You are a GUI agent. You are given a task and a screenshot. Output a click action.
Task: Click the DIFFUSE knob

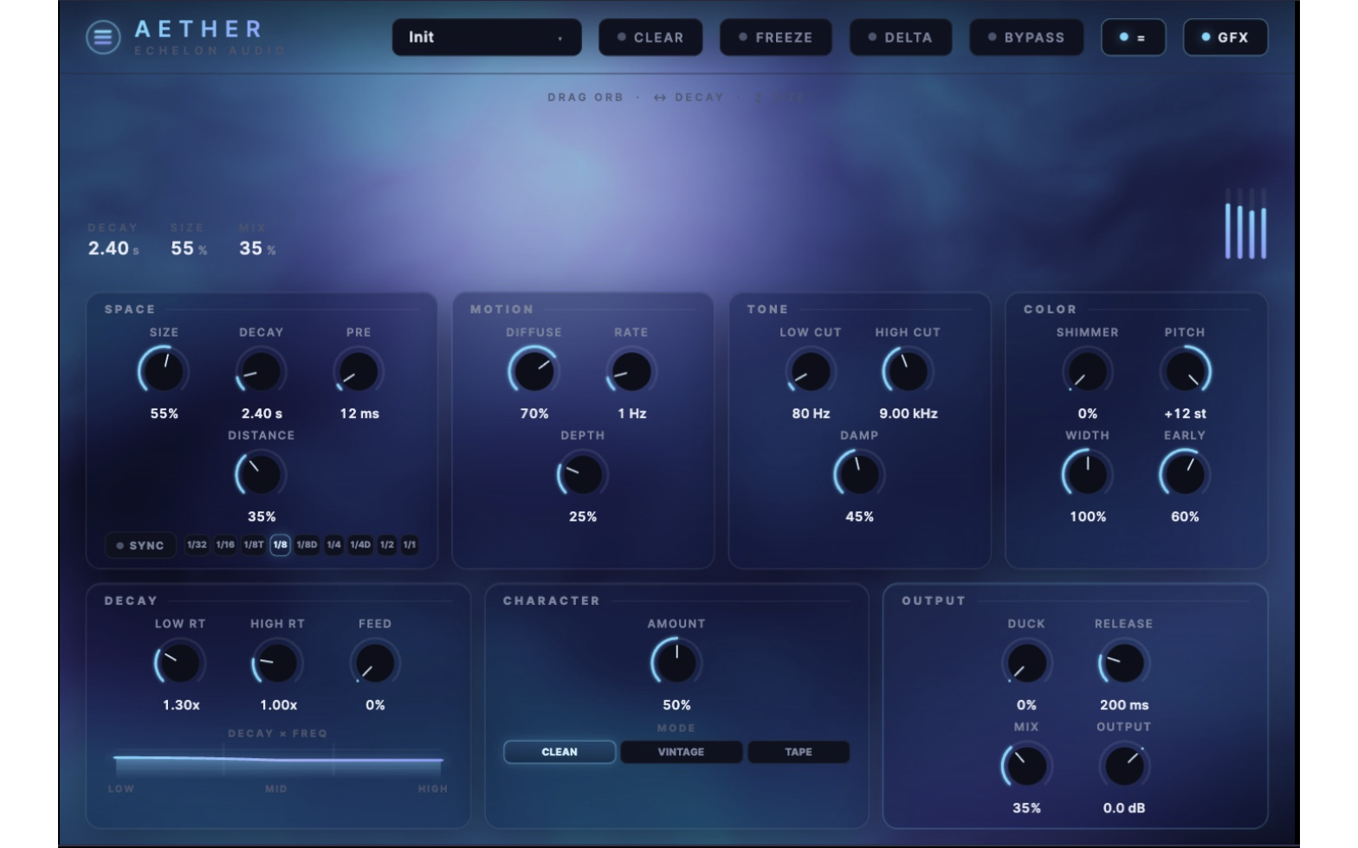click(533, 371)
